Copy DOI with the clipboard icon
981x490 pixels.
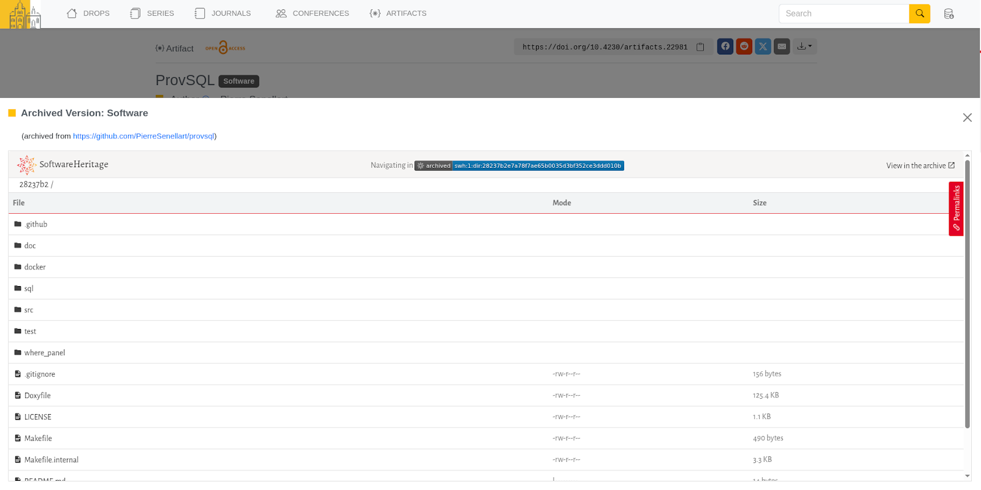click(x=700, y=47)
